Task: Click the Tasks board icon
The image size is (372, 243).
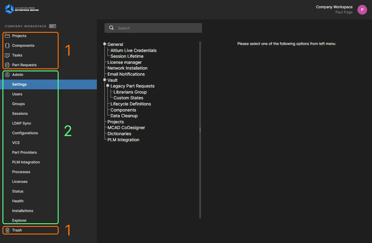Action: click(8, 55)
